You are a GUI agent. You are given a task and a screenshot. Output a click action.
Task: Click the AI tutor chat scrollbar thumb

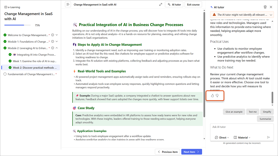[272, 97]
